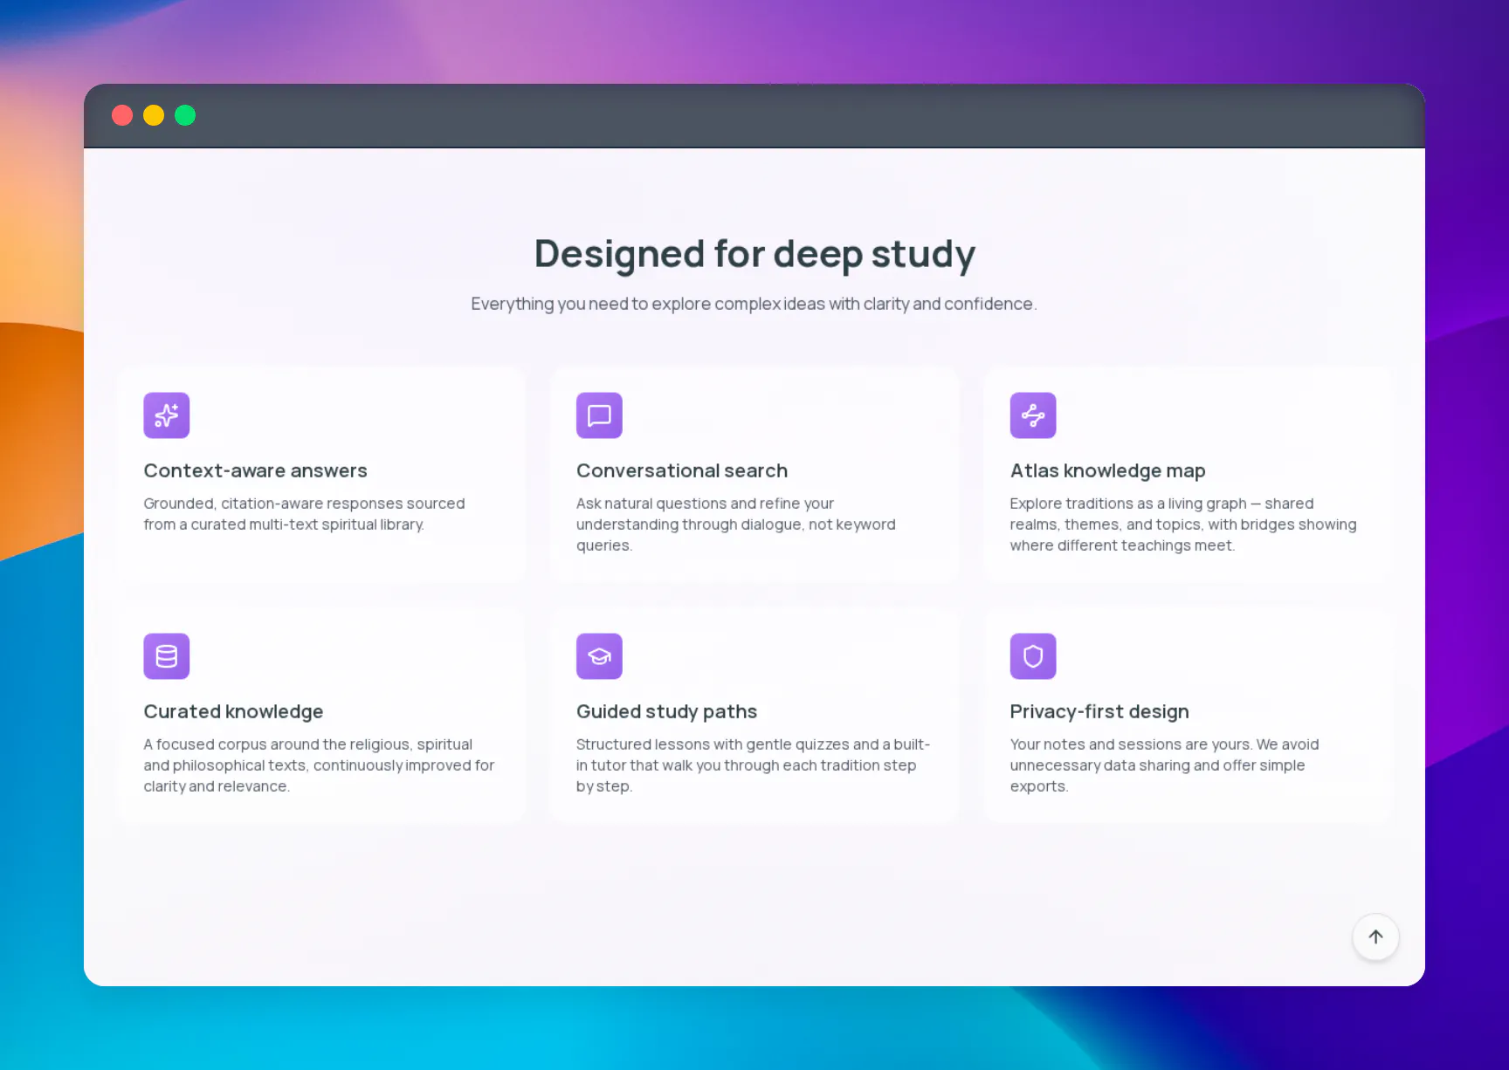Select the 'Curated knowledge' heading
The height and width of the screenshot is (1070, 1509).
click(233, 711)
